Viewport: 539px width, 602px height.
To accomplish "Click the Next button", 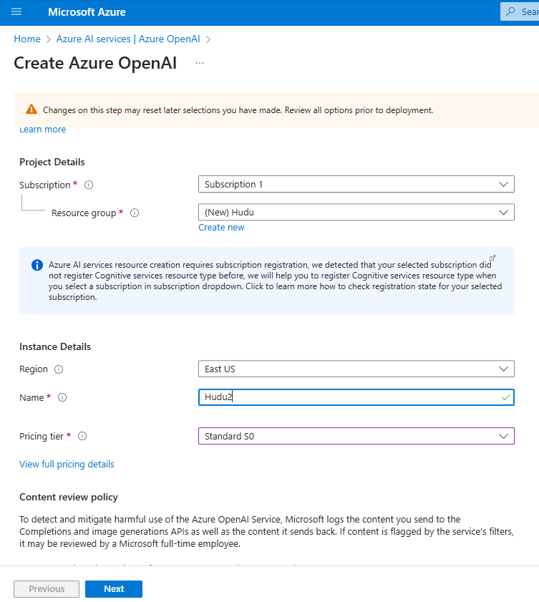I will click(114, 589).
